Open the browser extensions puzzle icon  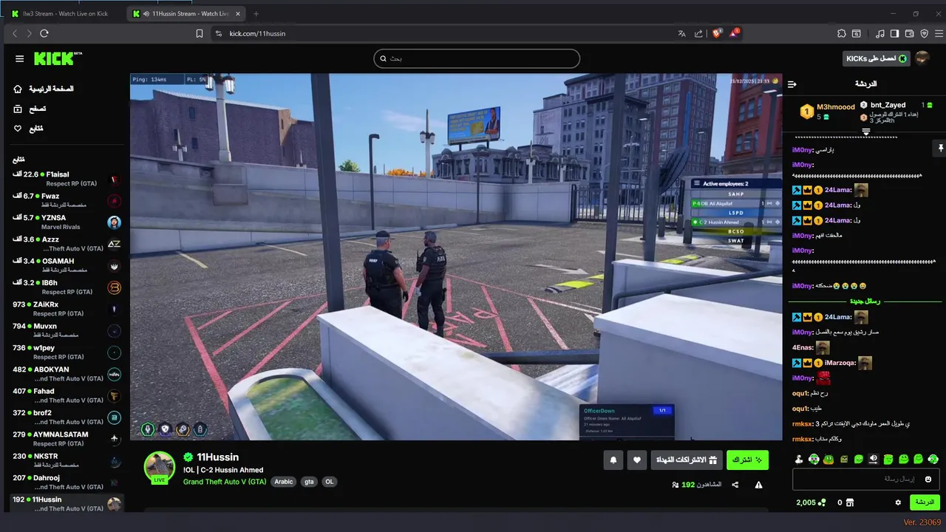point(842,33)
